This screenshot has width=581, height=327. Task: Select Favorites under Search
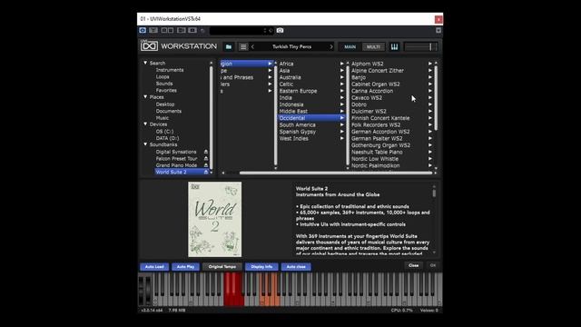pyautogui.click(x=166, y=90)
